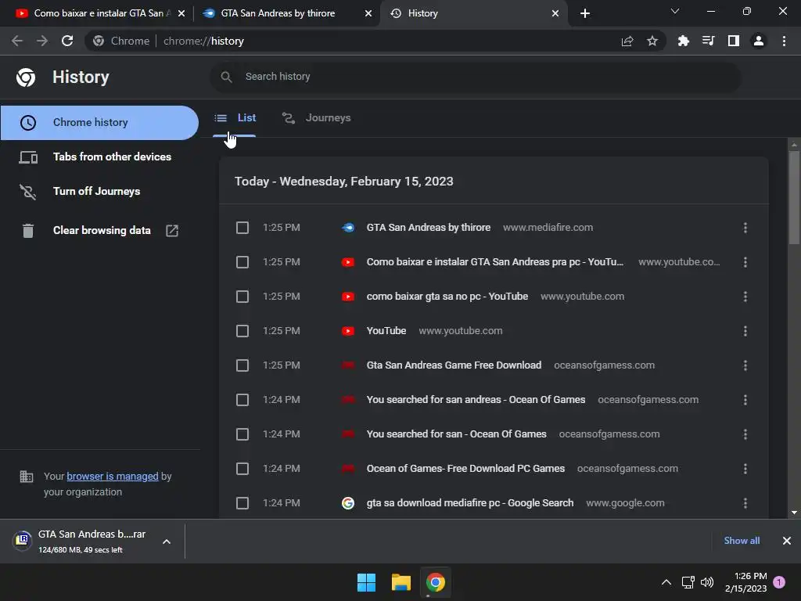Click the share page icon in address bar
This screenshot has height=601, width=801.
click(x=627, y=41)
